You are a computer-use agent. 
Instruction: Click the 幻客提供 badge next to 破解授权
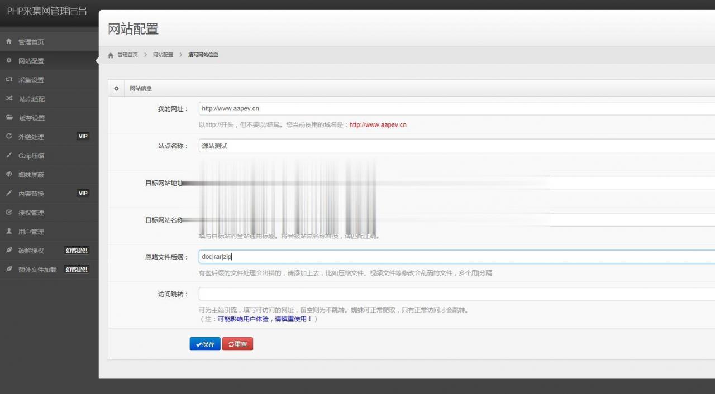pyautogui.click(x=77, y=251)
